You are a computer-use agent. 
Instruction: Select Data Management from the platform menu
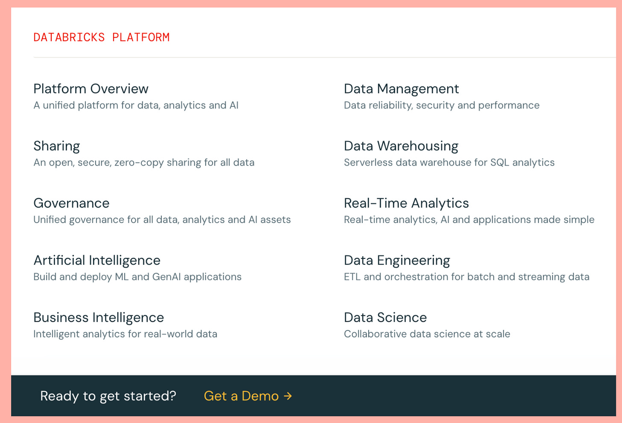[x=401, y=89]
